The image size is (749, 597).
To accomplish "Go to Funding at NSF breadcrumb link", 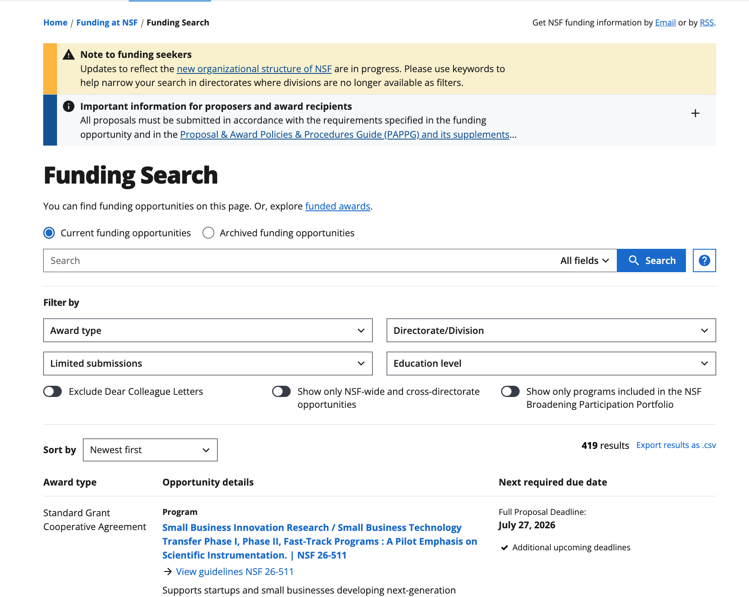I will (107, 22).
